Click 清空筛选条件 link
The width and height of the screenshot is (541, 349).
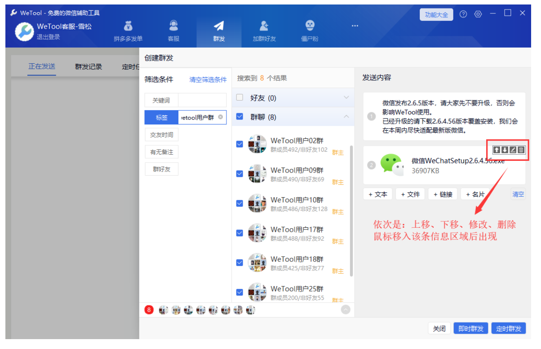pos(208,80)
